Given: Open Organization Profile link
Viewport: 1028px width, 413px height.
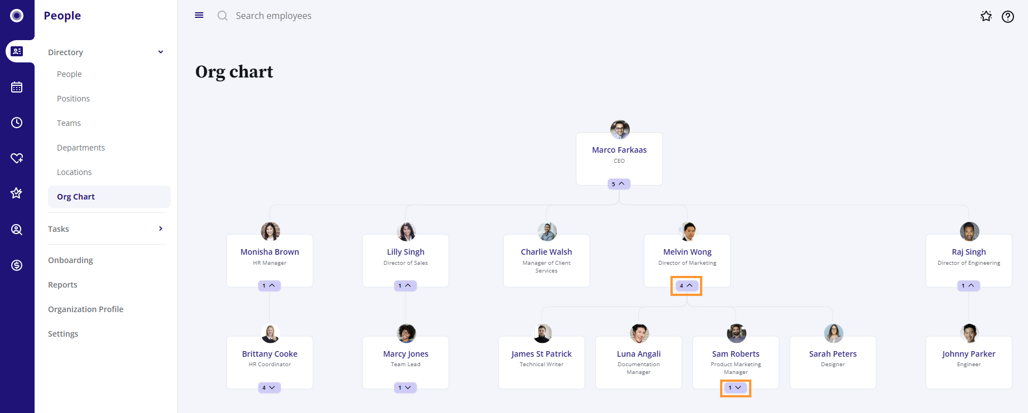Looking at the screenshot, I should coord(85,309).
